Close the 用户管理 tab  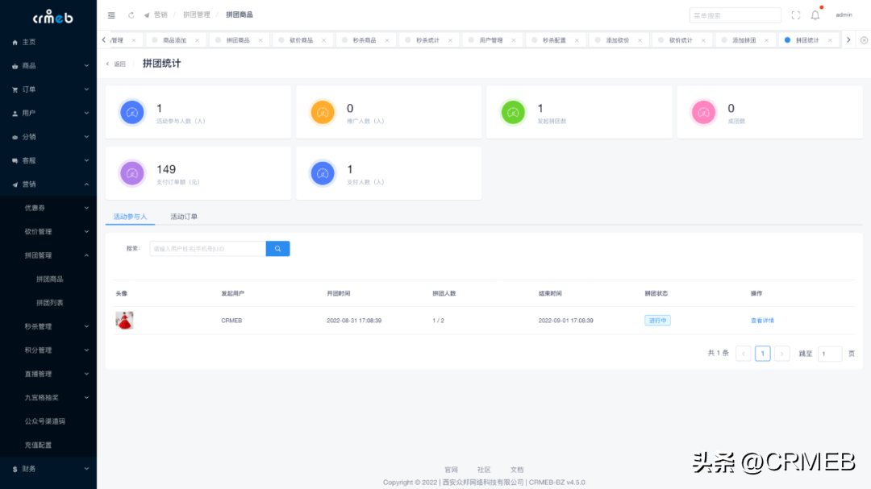click(514, 40)
